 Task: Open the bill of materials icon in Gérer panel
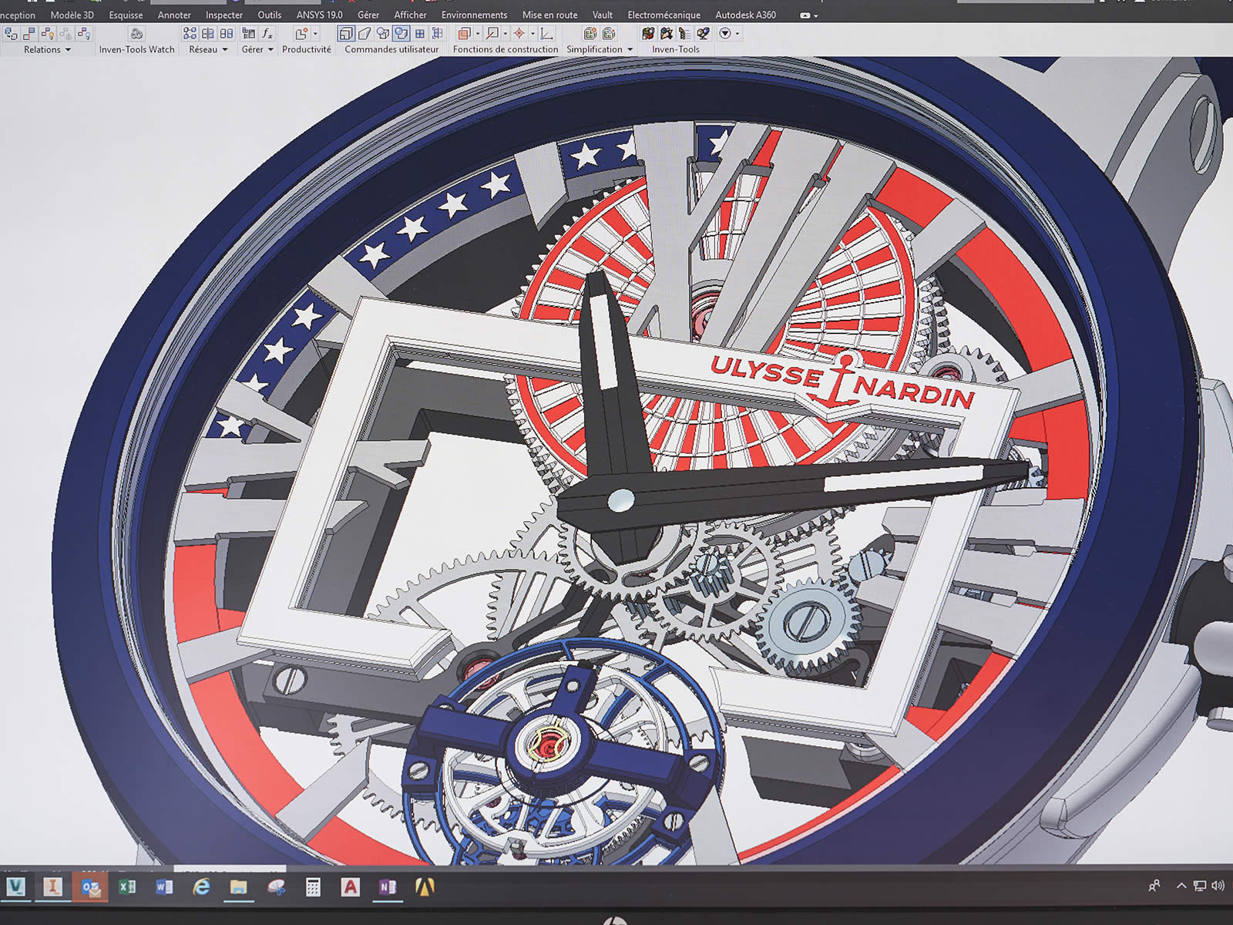coord(248,34)
